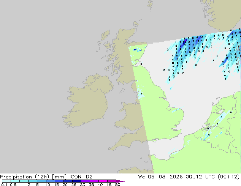
Task: Click the value '1' over East Anglia
Action: [176, 110]
